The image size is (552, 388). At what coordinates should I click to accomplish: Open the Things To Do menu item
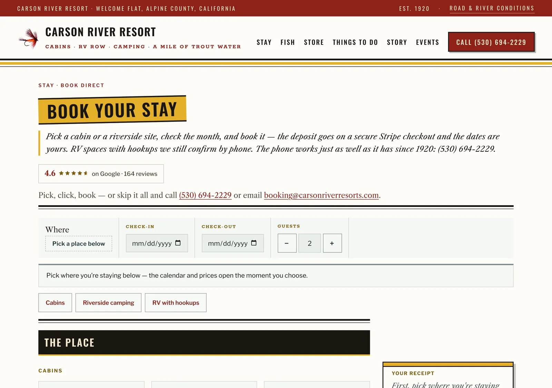pyautogui.click(x=355, y=42)
